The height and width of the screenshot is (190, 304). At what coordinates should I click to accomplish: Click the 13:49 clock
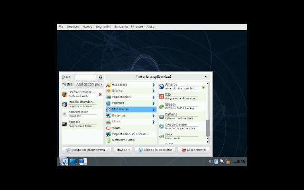(240, 161)
